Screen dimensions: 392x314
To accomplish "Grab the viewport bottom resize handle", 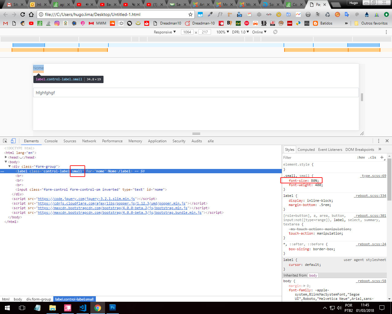I will coord(196,134).
